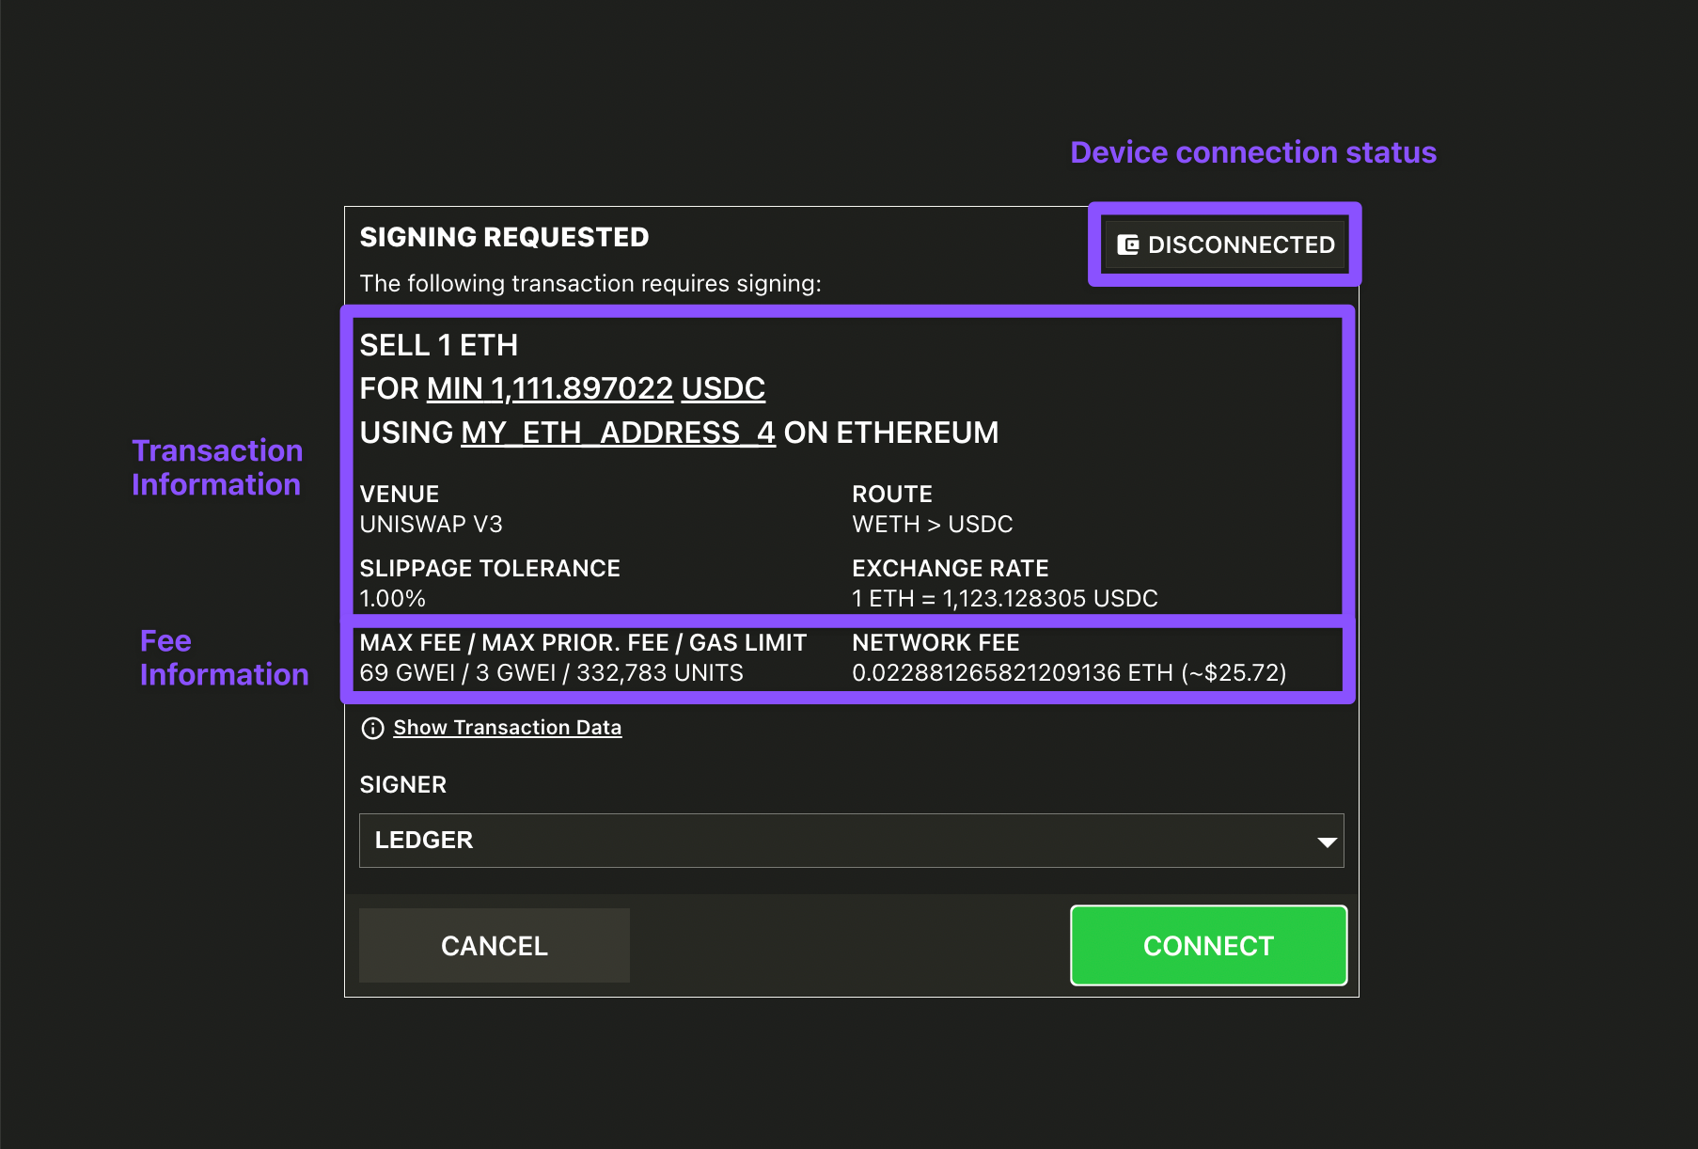Screen dimensions: 1698x1149
Task: Click the 69 GWEI / 3 GWEI fee value
Action: tap(552, 672)
